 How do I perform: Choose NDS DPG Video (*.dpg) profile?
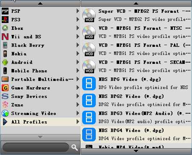pos(136,83)
